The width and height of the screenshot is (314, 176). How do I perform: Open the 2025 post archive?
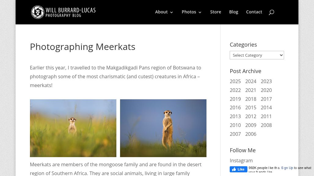pyautogui.click(x=235, y=81)
